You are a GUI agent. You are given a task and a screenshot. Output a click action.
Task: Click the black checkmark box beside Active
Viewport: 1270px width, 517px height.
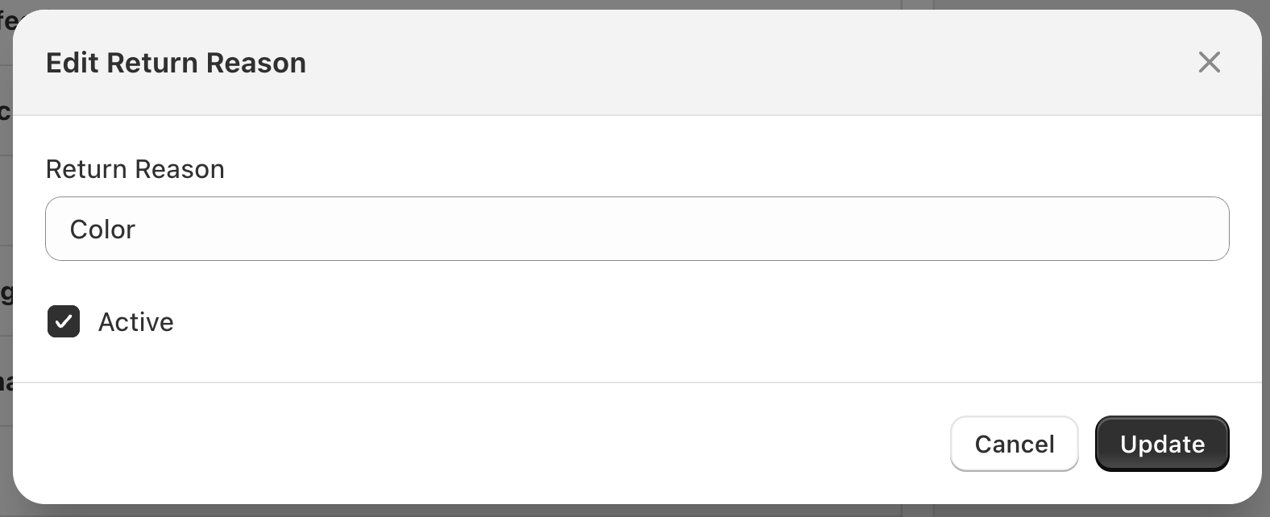pyautogui.click(x=64, y=321)
